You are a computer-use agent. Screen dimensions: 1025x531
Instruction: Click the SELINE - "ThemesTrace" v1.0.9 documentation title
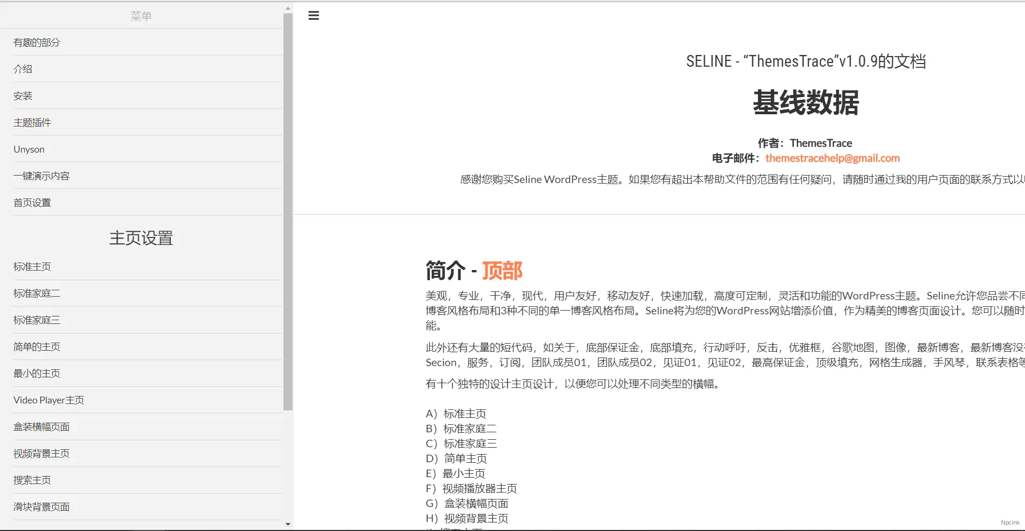pyautogui.click(x=806, y=61)
